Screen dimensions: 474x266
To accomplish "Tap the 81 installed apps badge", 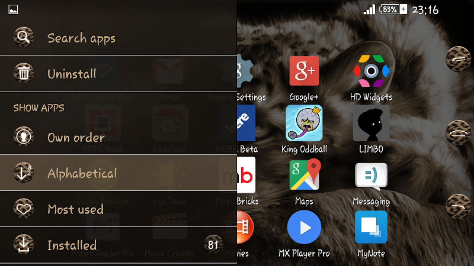I will (213, 244).
